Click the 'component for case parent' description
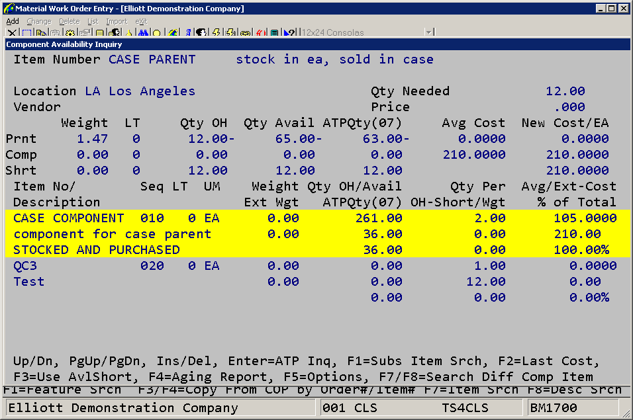This screenshot has width=633, height=420. point(112,233)
